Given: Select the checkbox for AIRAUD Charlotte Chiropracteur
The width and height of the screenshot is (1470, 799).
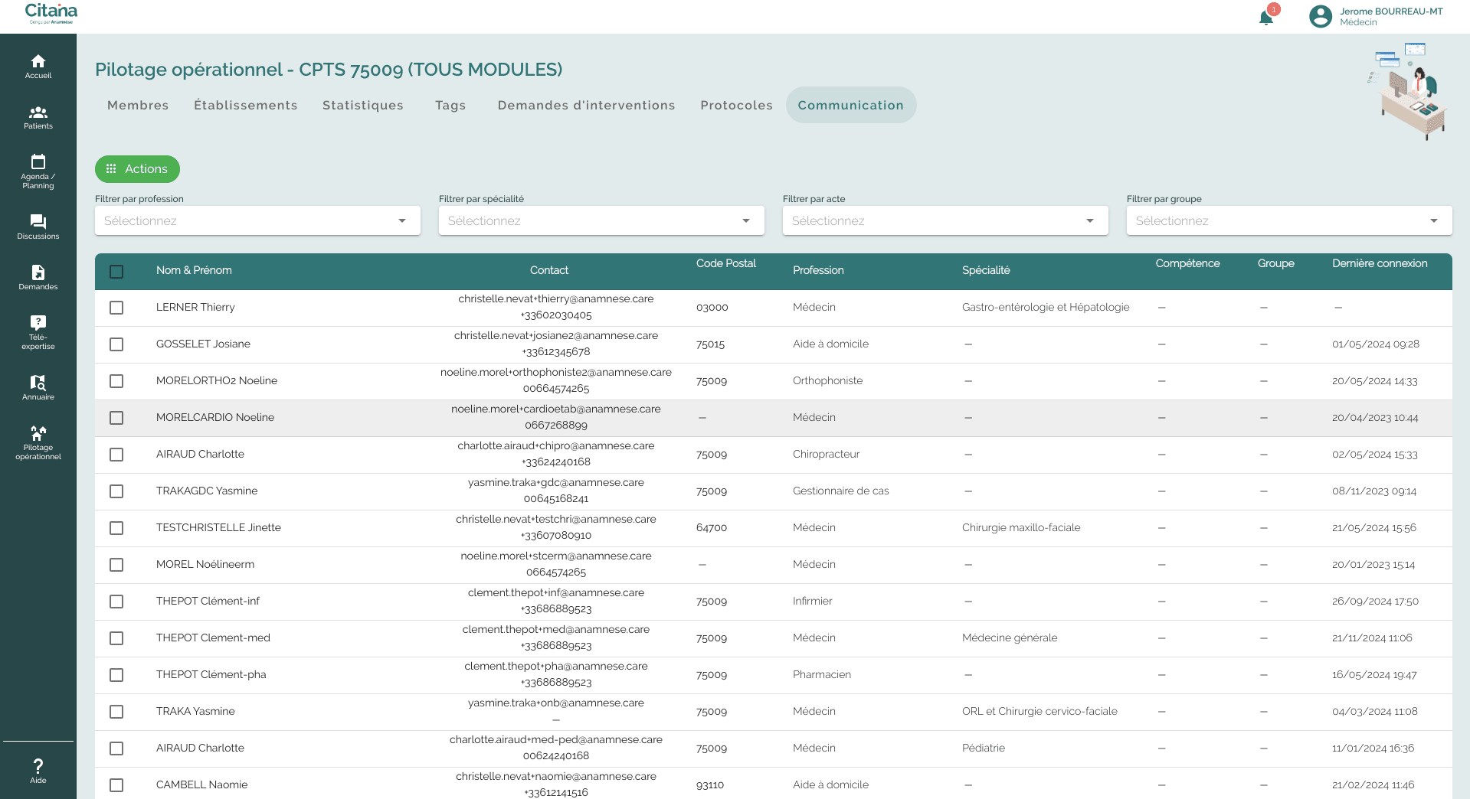Looking at the screenshot, I should [116, 455].
